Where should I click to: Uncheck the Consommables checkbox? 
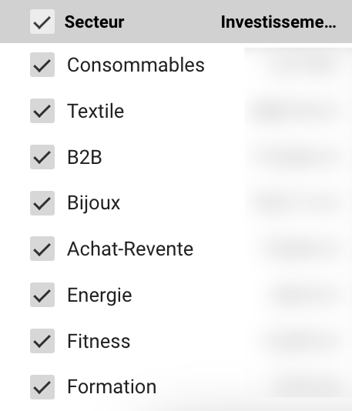click(42, 65)
